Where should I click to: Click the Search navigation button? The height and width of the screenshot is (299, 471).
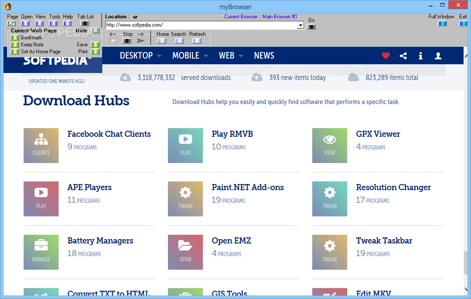pyautogui.click(x=179, y=41)
